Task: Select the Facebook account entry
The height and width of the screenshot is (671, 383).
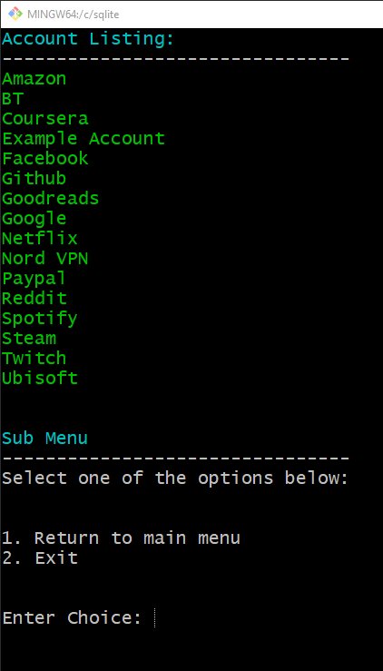Action: coord(45,158)
